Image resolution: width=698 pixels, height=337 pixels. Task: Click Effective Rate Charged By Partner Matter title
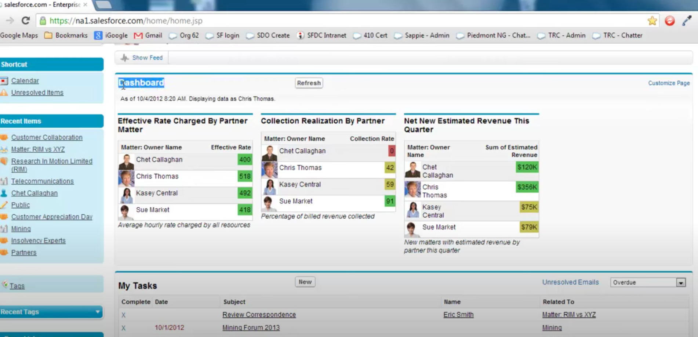[183, 125]
